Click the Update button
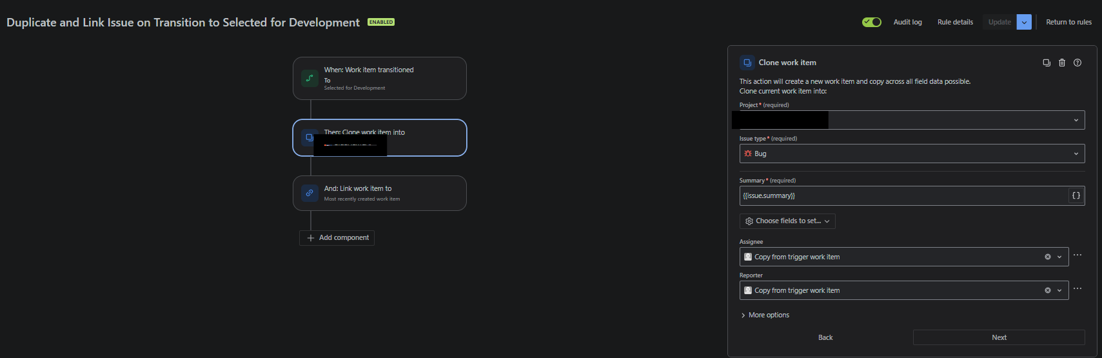 999,22
